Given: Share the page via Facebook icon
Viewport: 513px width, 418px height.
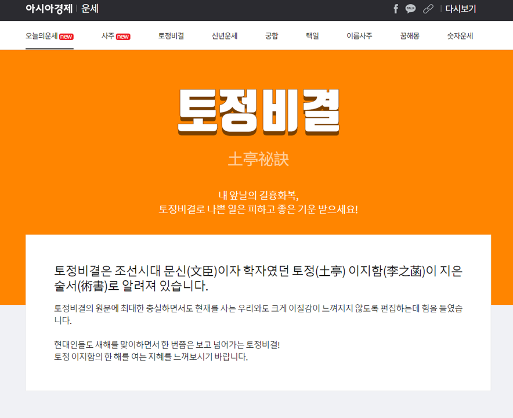Looking at the screenshot, I should tap(395, 9).
